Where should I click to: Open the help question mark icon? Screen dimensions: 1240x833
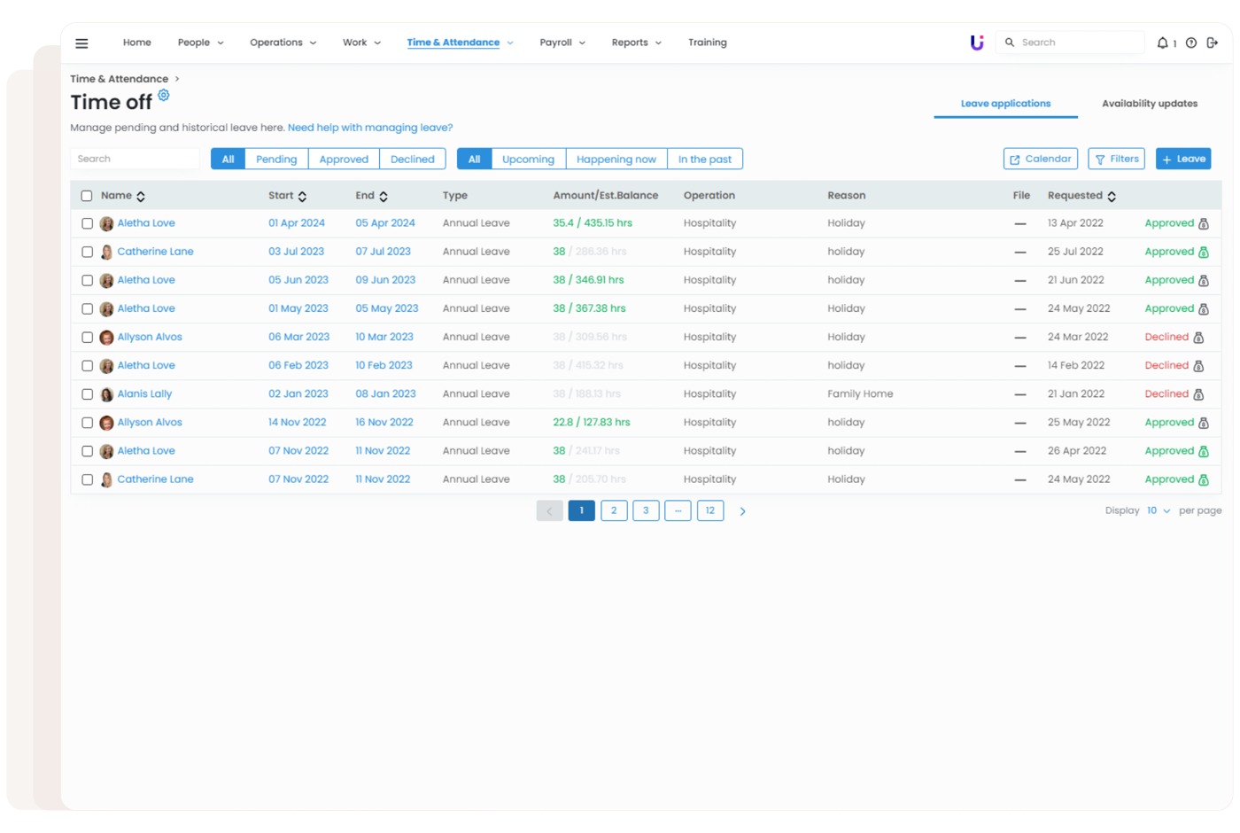pyautogui.click(x=1190, y=42)
